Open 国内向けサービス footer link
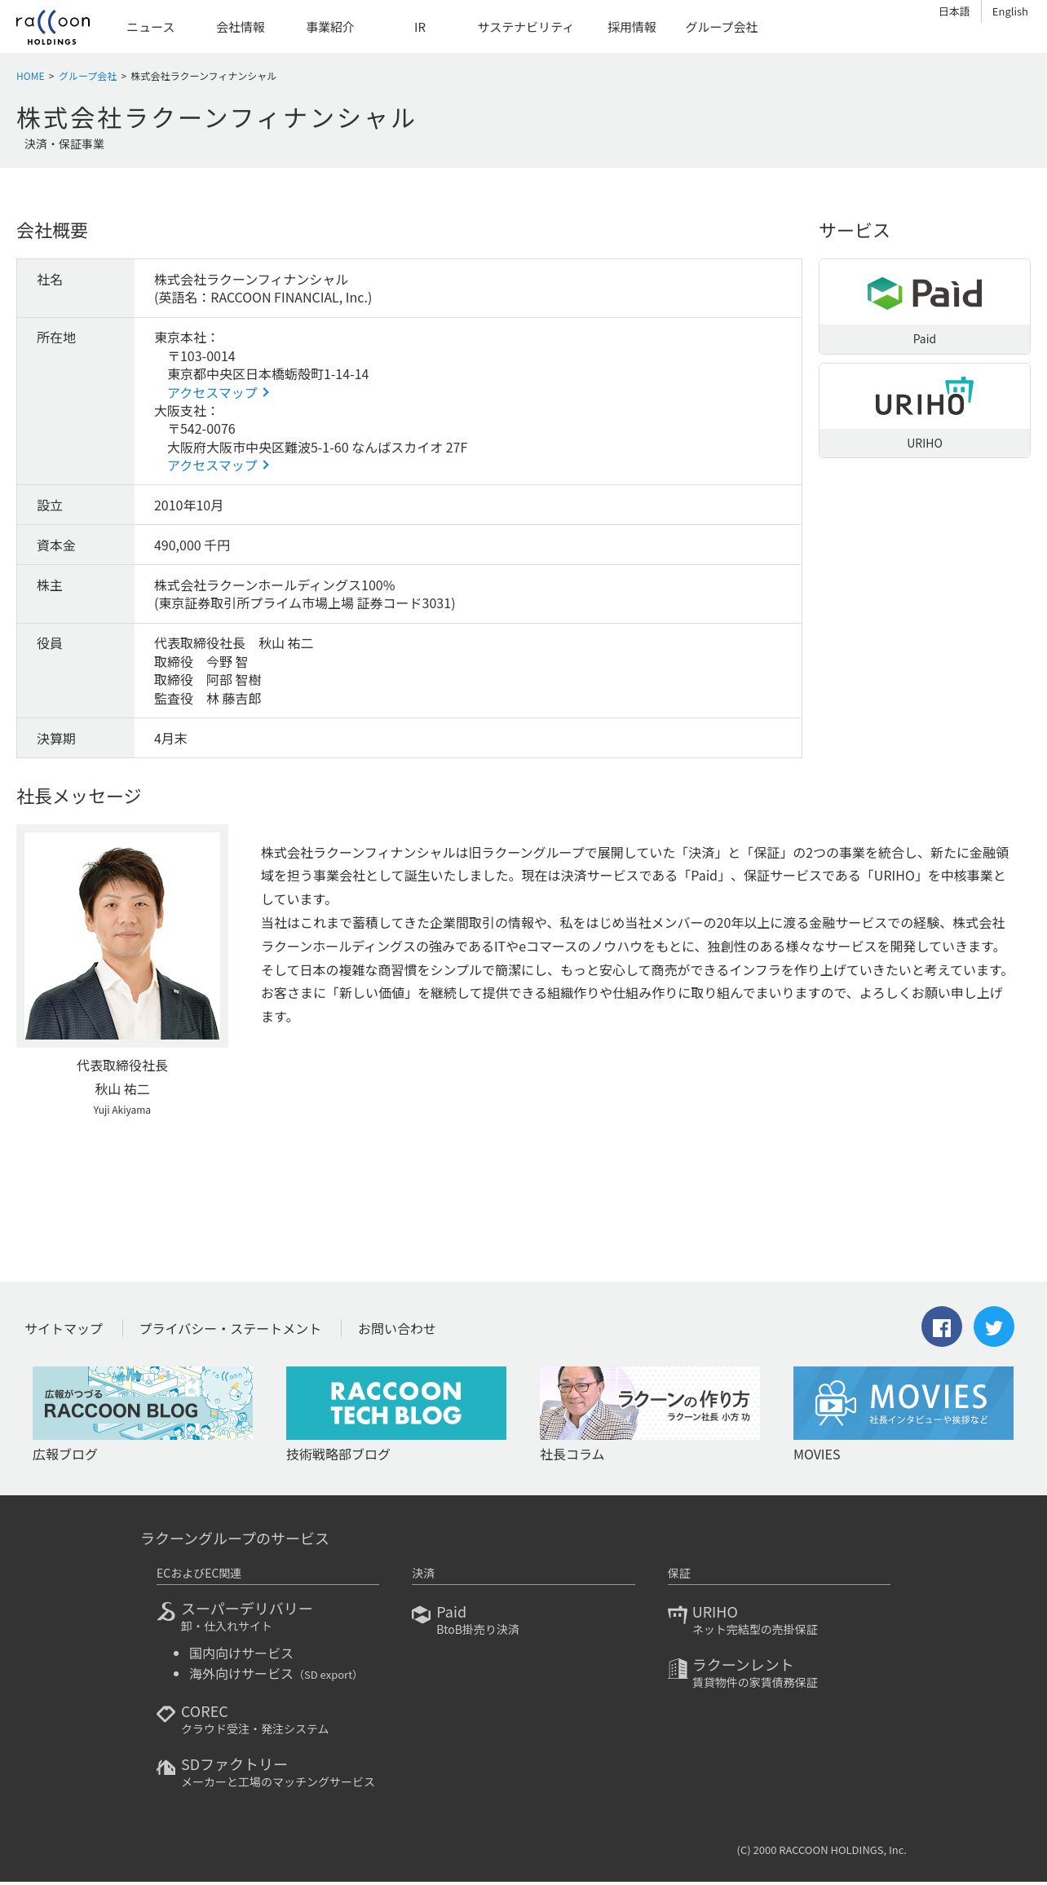 tap(241, 1653)
